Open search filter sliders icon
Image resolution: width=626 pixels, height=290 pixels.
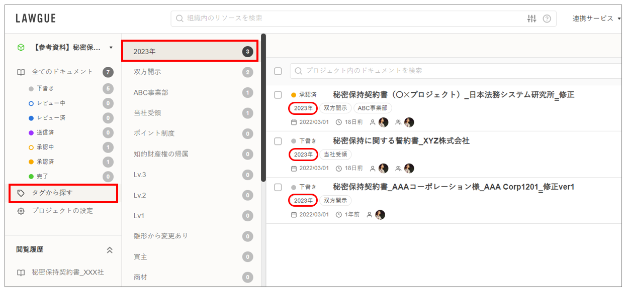531,19
